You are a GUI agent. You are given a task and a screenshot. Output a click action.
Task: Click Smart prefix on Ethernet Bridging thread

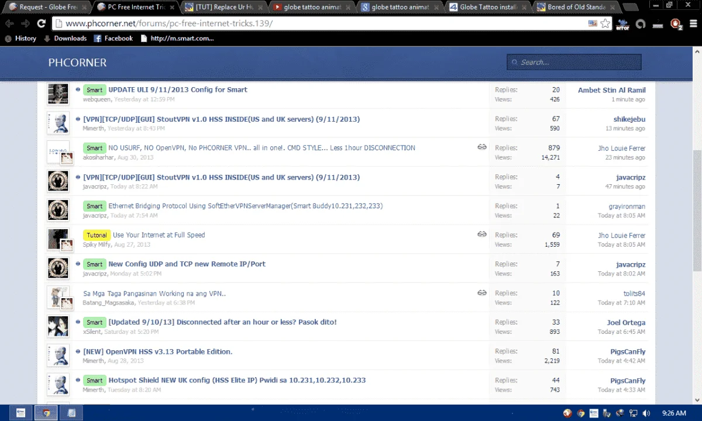pos(94,206)
